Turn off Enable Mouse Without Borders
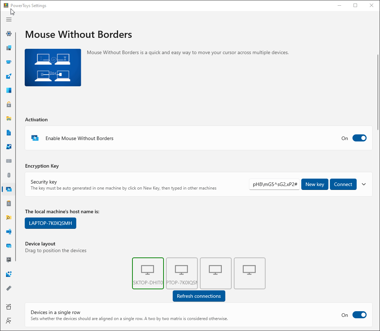The height and width of the screenshot is (331, 380). [x=360, y=138]
